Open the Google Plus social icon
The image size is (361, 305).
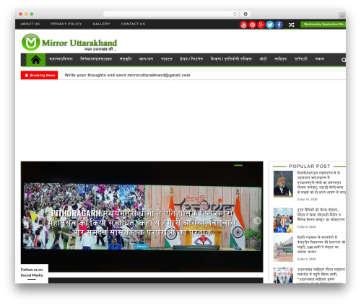point(261,25)
